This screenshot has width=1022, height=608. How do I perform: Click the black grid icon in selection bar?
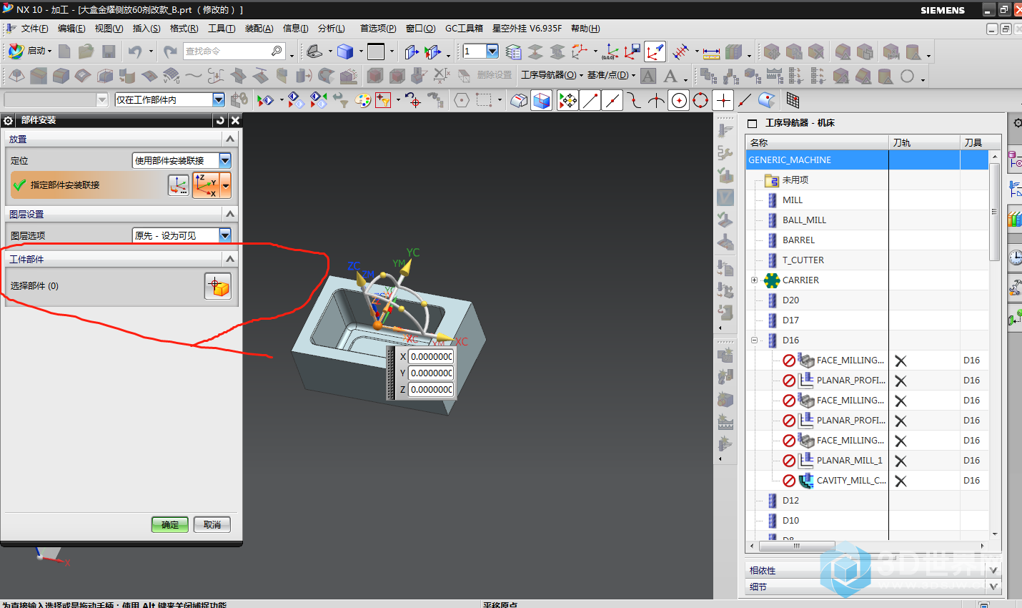[x=792, y=100]
